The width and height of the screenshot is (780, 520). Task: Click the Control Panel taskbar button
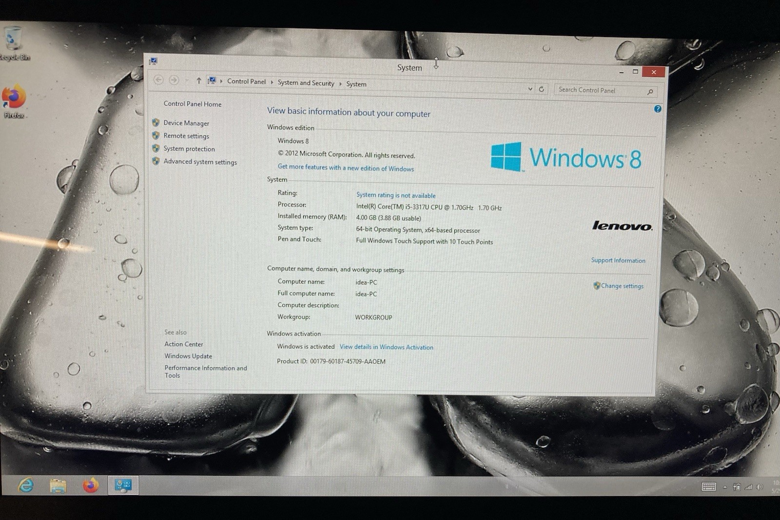pos(123,485)
